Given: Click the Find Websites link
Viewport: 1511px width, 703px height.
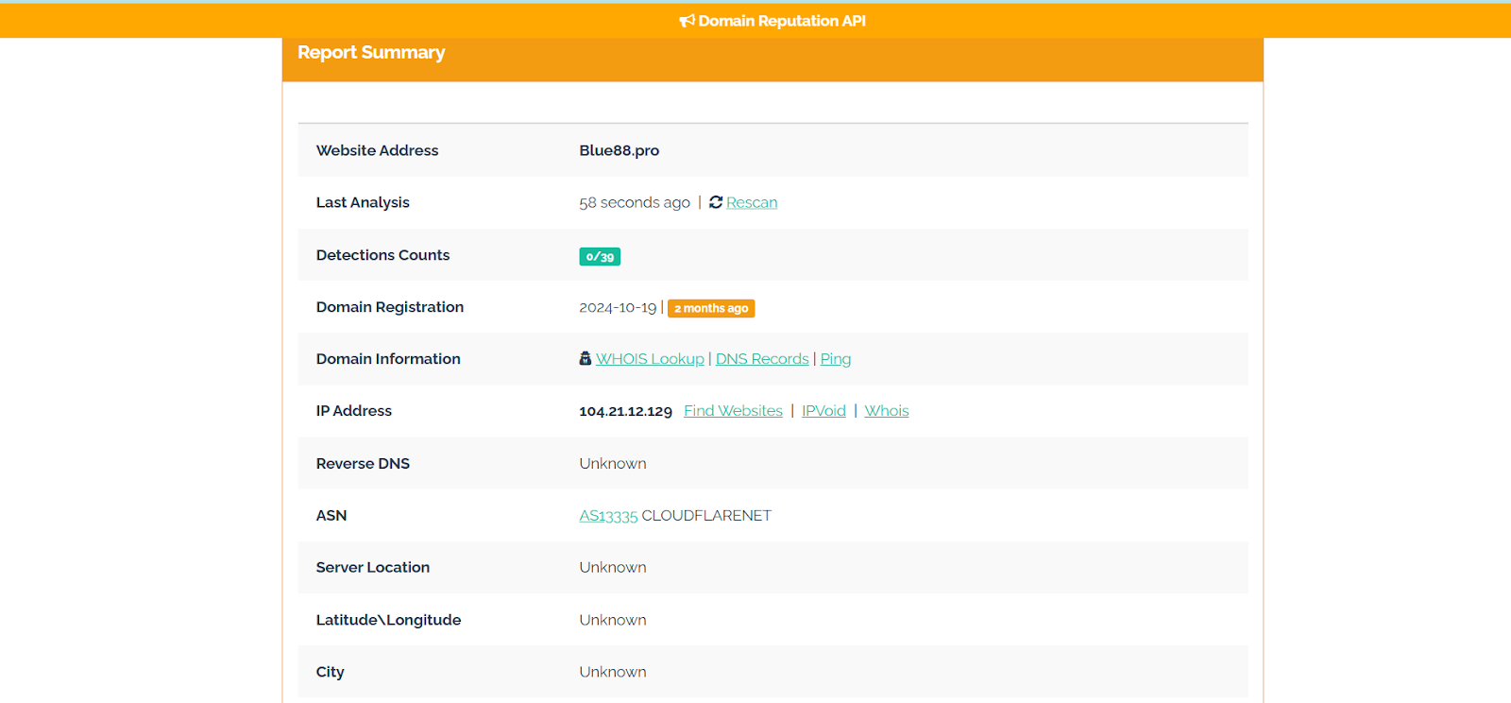Looking at the screenshot, I should click(x=733, y=411).
